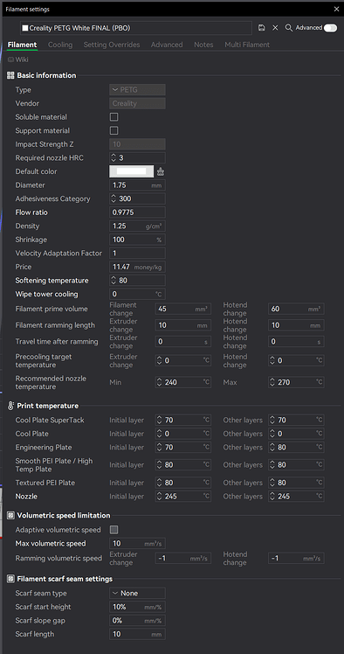The height and width of the screenshot is (654, 344).
Task: Click the Vendor Creality field
Action: [137, 103]
